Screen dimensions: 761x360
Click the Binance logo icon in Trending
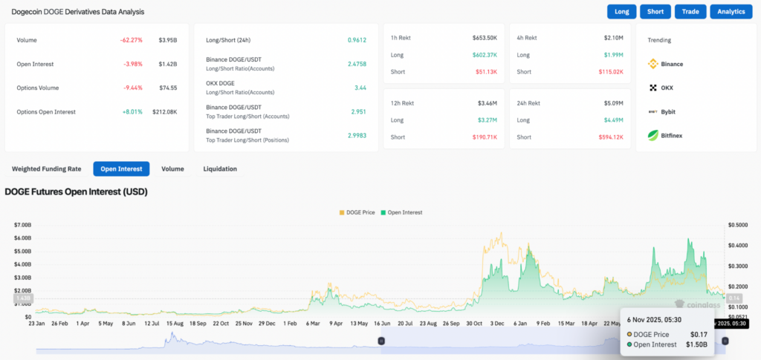[x=653, y=64]
